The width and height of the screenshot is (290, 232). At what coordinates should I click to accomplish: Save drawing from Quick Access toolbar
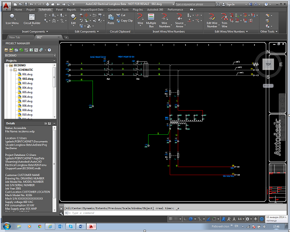tap(26, 4)
